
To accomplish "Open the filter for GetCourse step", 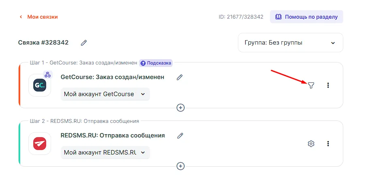I will point(311,85).
